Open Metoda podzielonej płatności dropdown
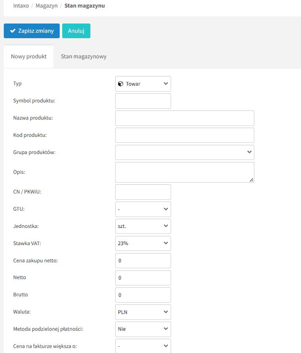This screenshot has height=353, width=301. pos(143,329)
